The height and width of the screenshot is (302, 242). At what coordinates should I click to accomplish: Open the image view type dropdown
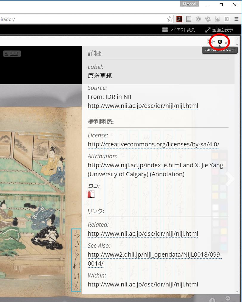coord(211,42)
